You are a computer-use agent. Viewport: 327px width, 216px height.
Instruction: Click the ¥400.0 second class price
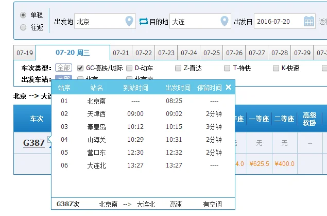coord(284,163)
